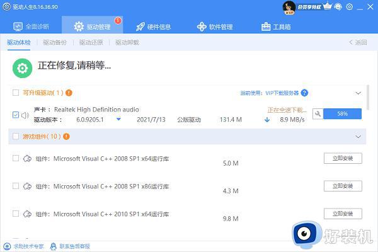
Task: Click the 131.4 M file size text
Action: click(231, 120)
